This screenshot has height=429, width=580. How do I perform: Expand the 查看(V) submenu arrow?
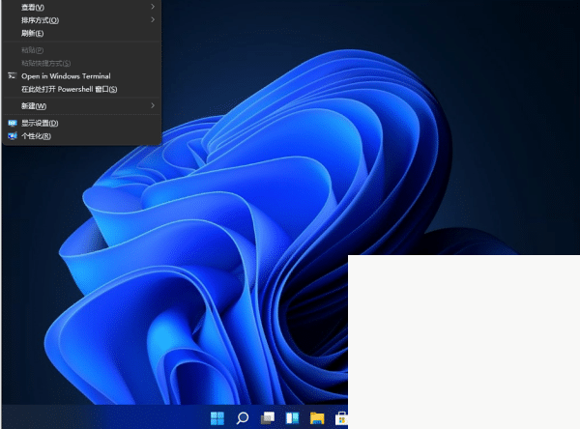tap(153, 7)
